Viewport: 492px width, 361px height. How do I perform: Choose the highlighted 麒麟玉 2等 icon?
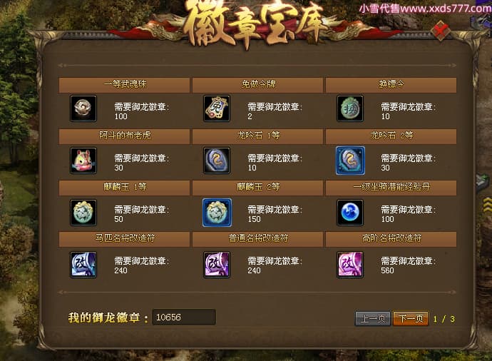tap(217, 213)
